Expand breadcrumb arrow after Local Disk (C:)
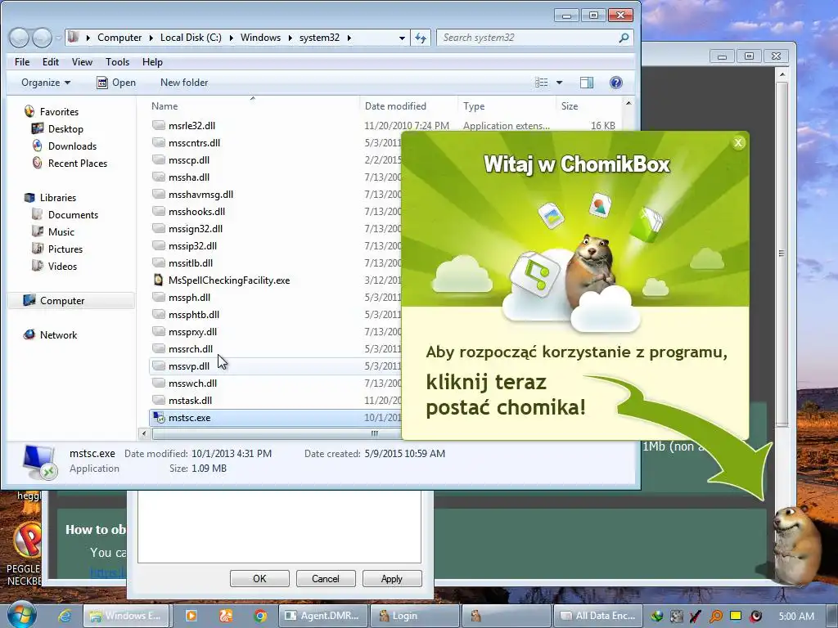 pyautogui.click(x=232, y=38)
